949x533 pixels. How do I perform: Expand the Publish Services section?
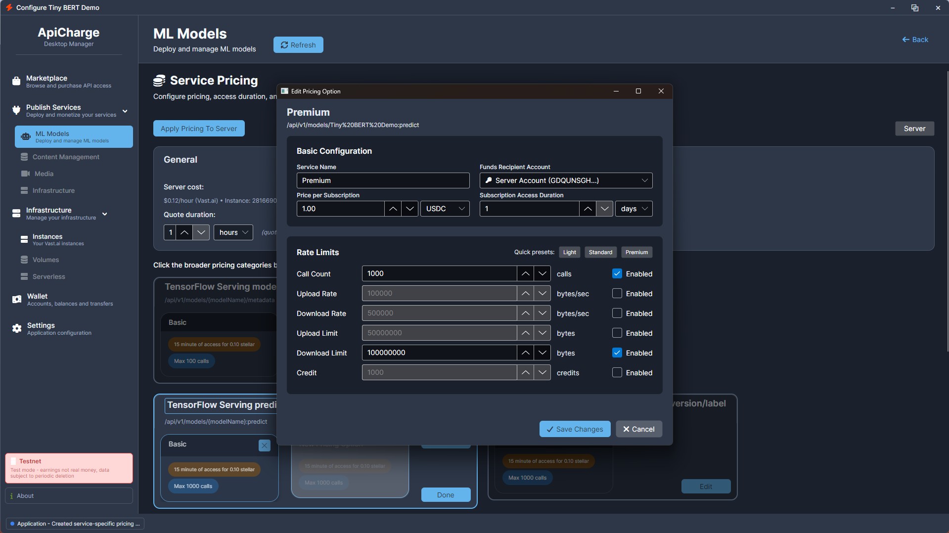coord(125,111)
